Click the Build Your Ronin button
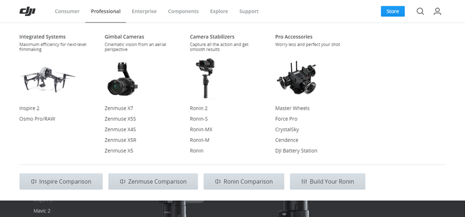The width and height of the screenshot is (465, 217). (327, 182)
